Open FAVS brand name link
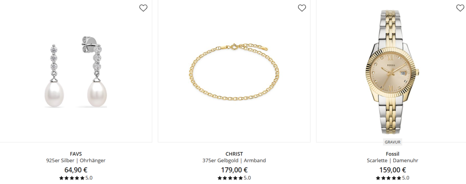 [76, 154]
